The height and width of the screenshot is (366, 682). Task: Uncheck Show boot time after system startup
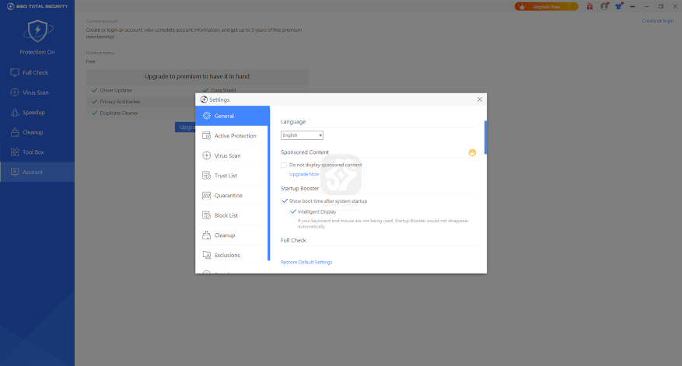[285, 201]
